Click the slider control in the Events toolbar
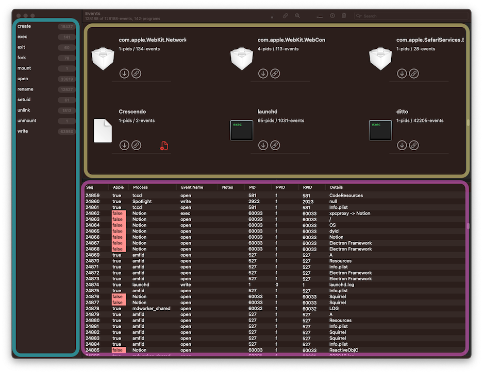The image size is (483, 373). 320,17
